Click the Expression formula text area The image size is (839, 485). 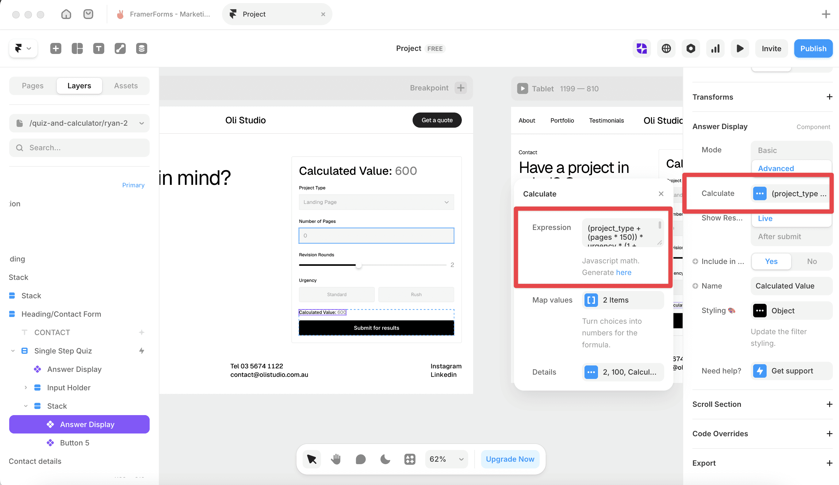[623, 233]
